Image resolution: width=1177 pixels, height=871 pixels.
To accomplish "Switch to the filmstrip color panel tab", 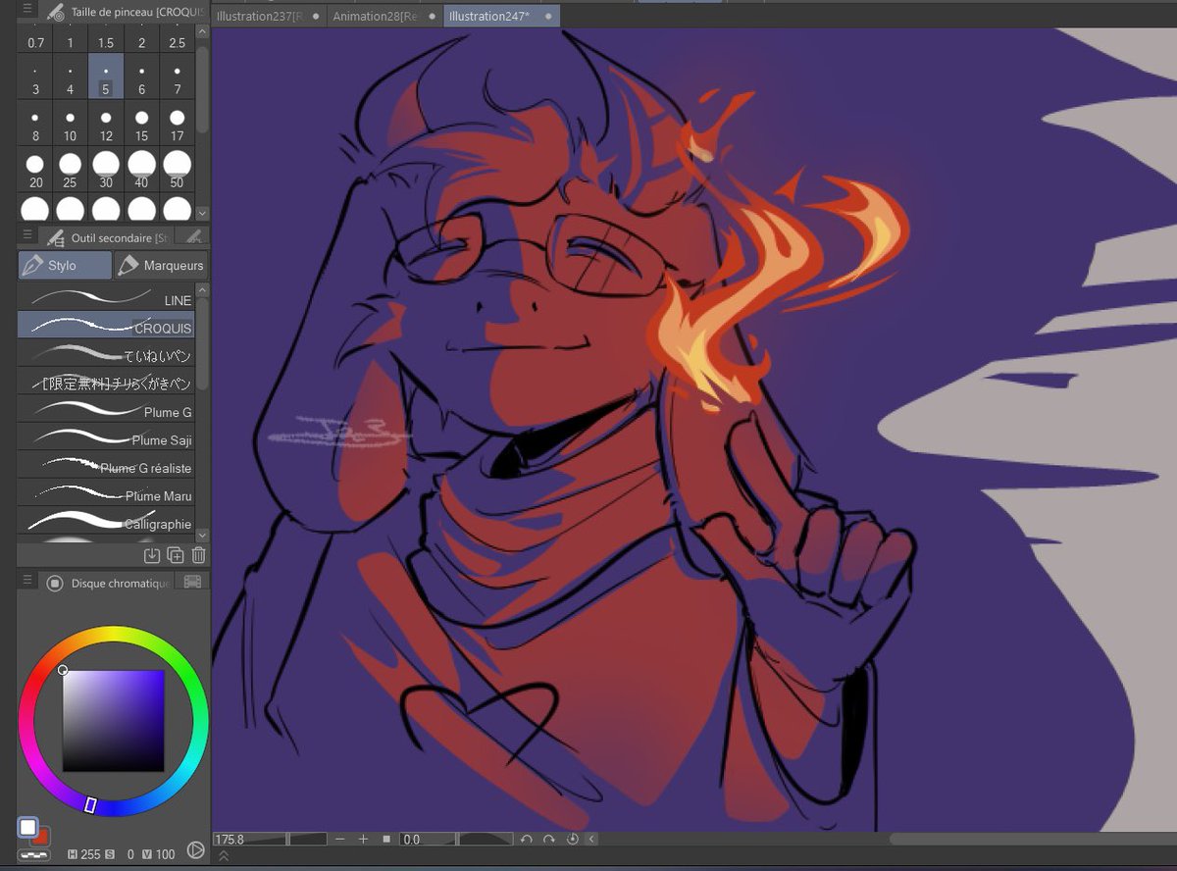I will (x=192, y=582).
